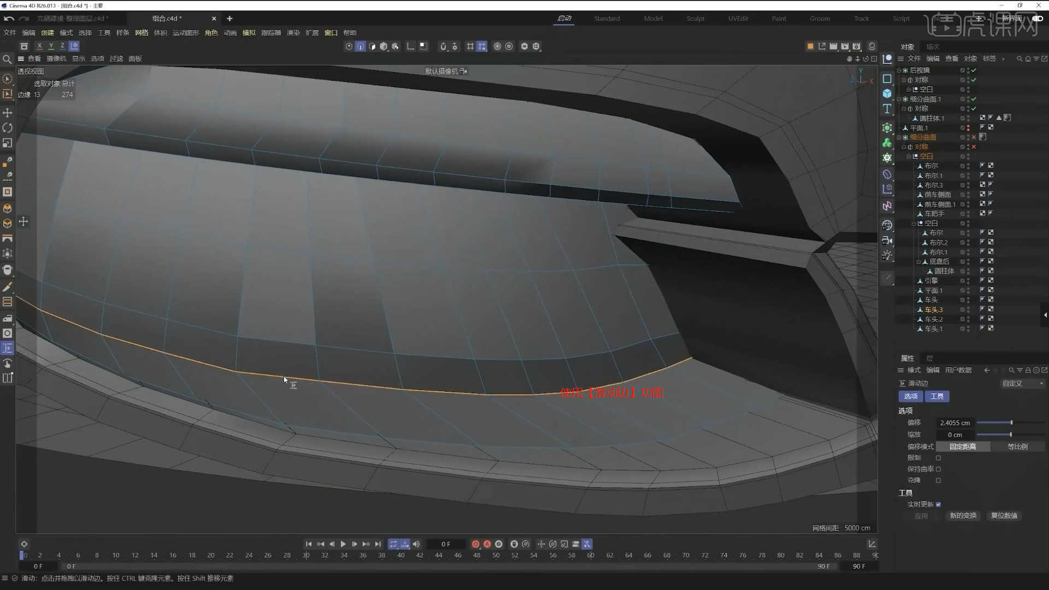1049x590 pixels.
Task: Expand more object manager menus chevron
Action: 1003,59
